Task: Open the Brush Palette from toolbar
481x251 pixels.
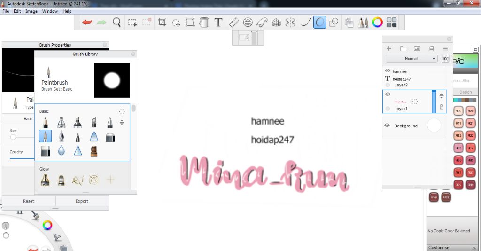Action: click(363, 23)
